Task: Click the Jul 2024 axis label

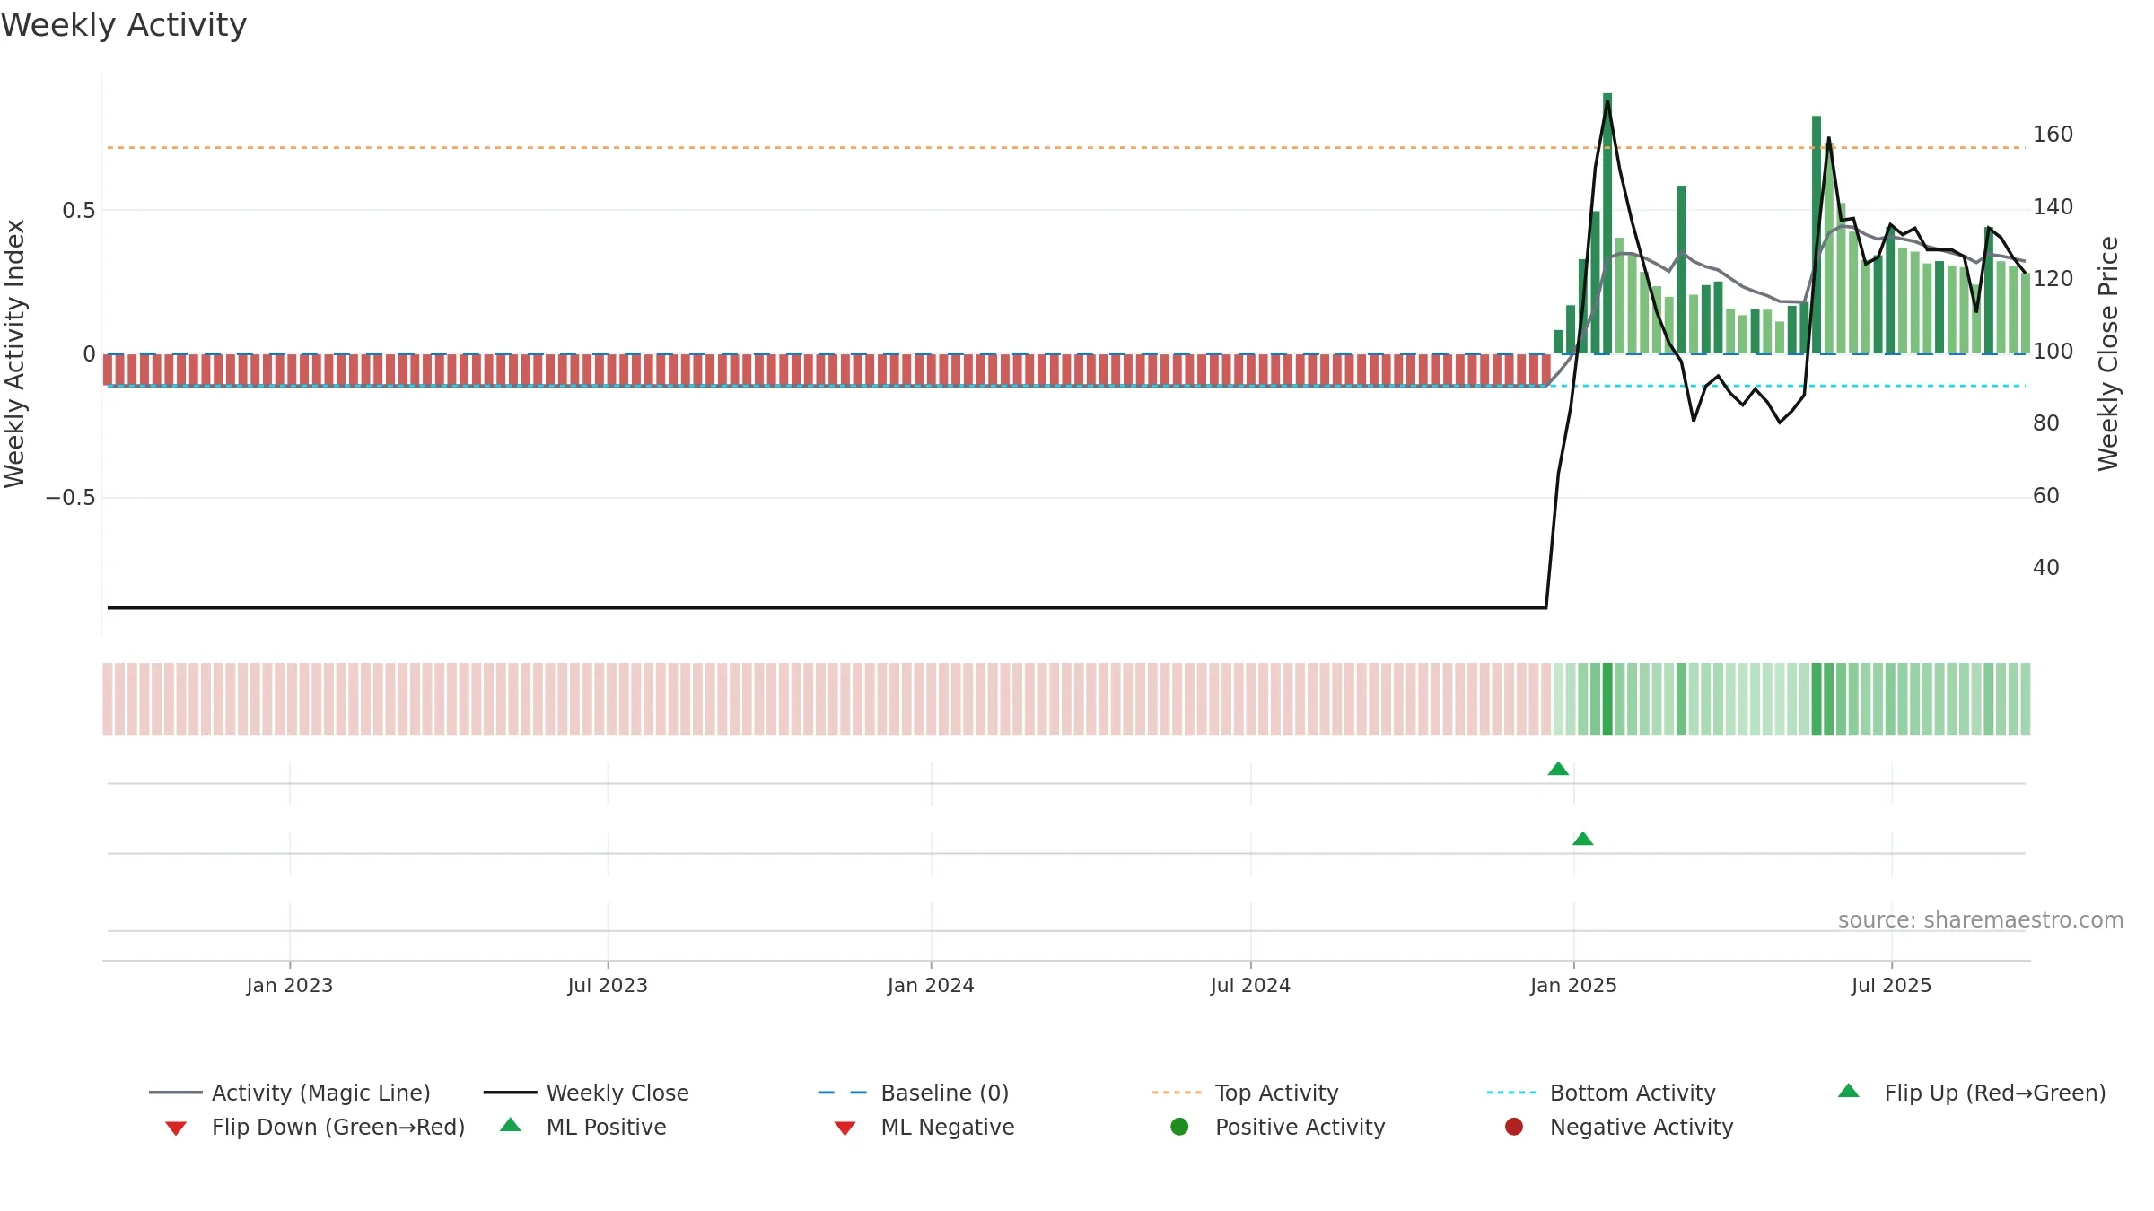Action: coord(1250,986)
